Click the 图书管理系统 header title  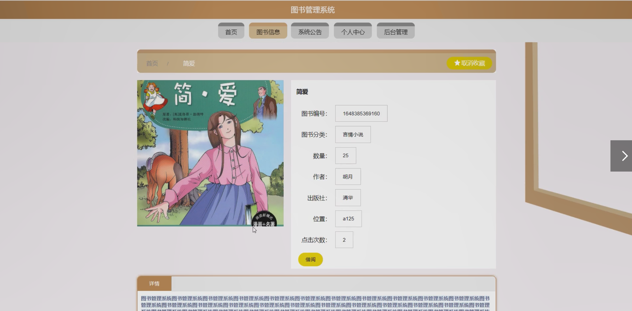click(313, 10)
